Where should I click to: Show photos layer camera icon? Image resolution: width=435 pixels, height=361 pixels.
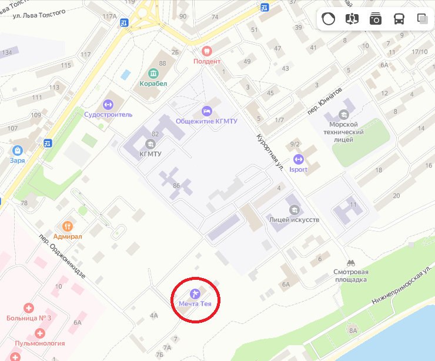pos(376,19)
